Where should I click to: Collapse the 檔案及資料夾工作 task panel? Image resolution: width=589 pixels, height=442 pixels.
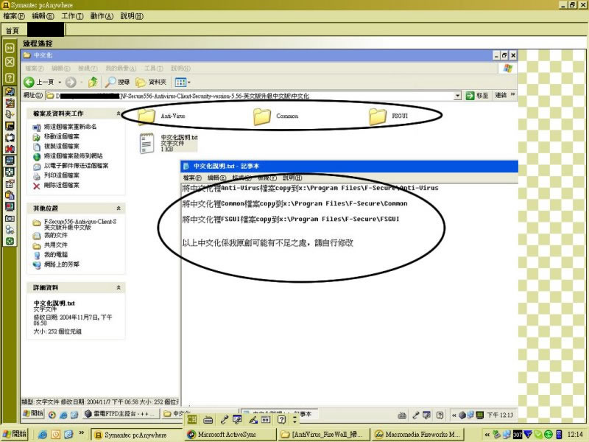pyautogui.click(x=119, y=113)
